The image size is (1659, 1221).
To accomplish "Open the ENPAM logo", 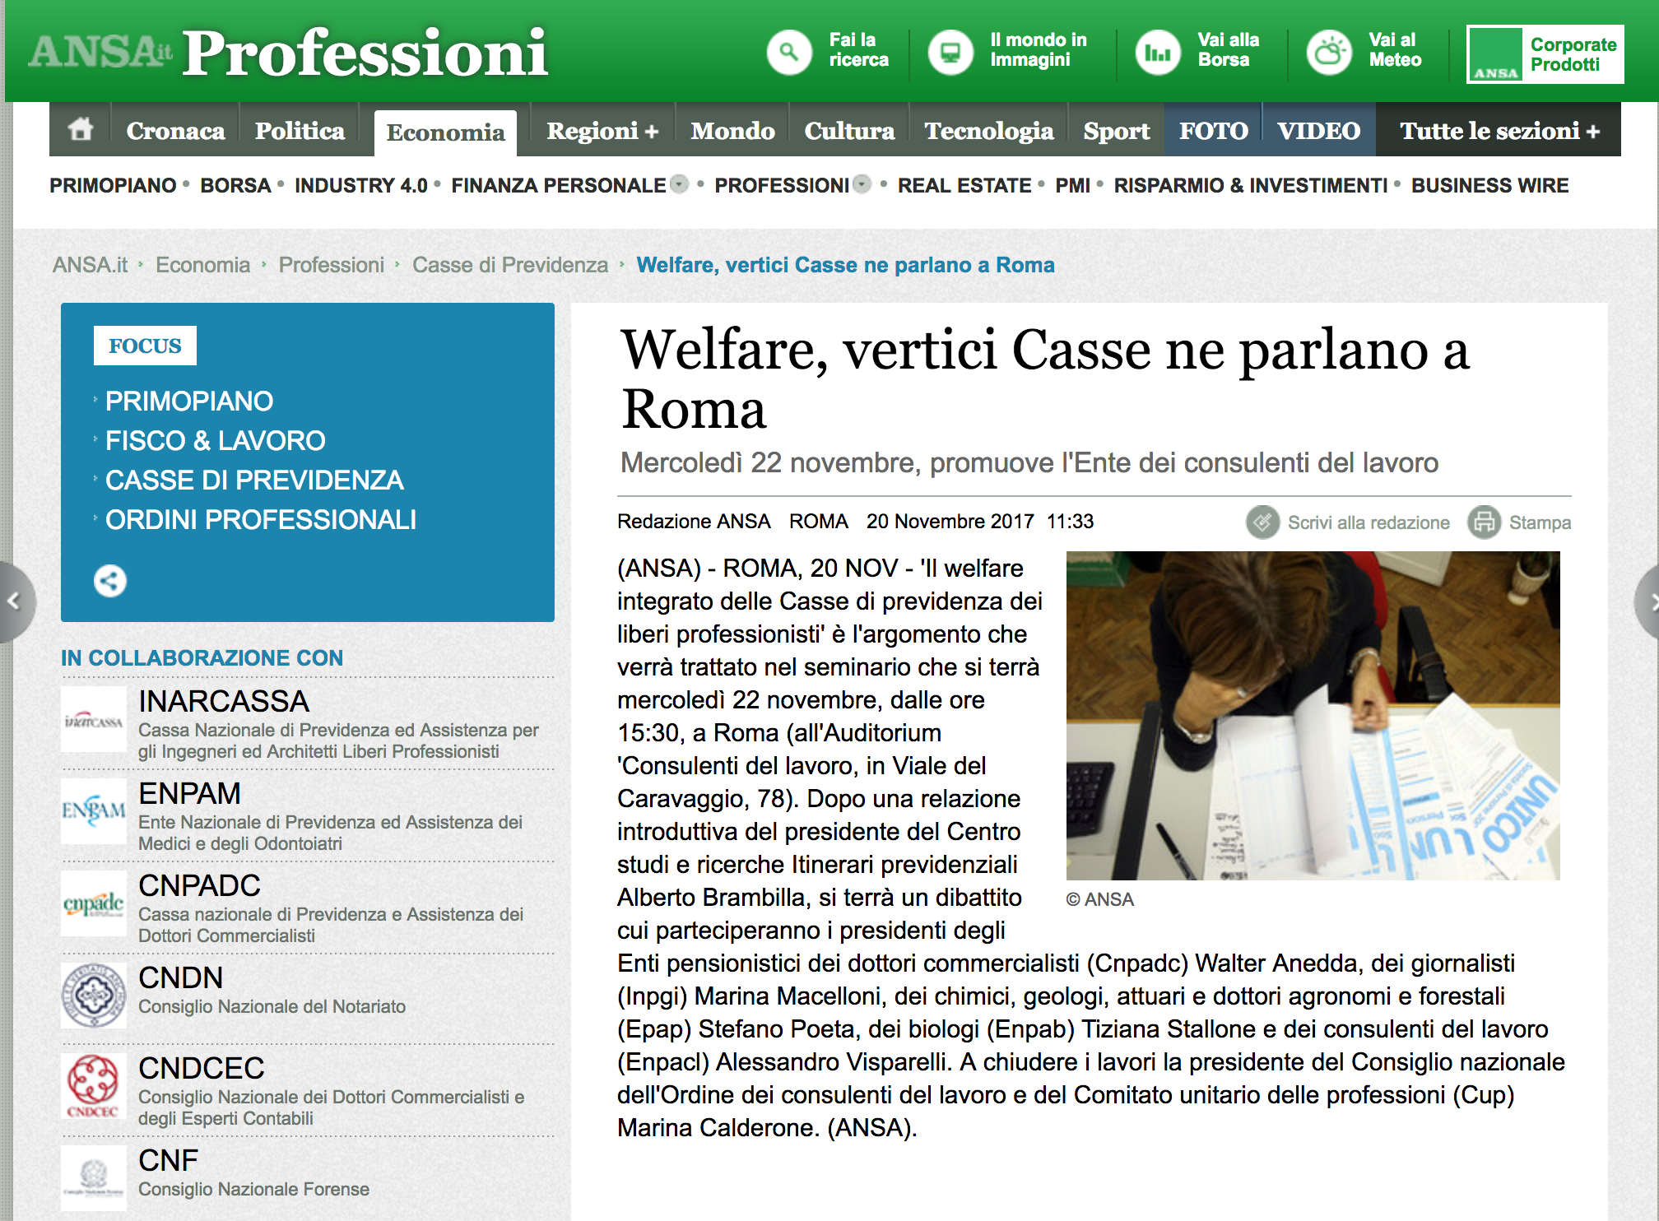I will click(x=94, y=811).
